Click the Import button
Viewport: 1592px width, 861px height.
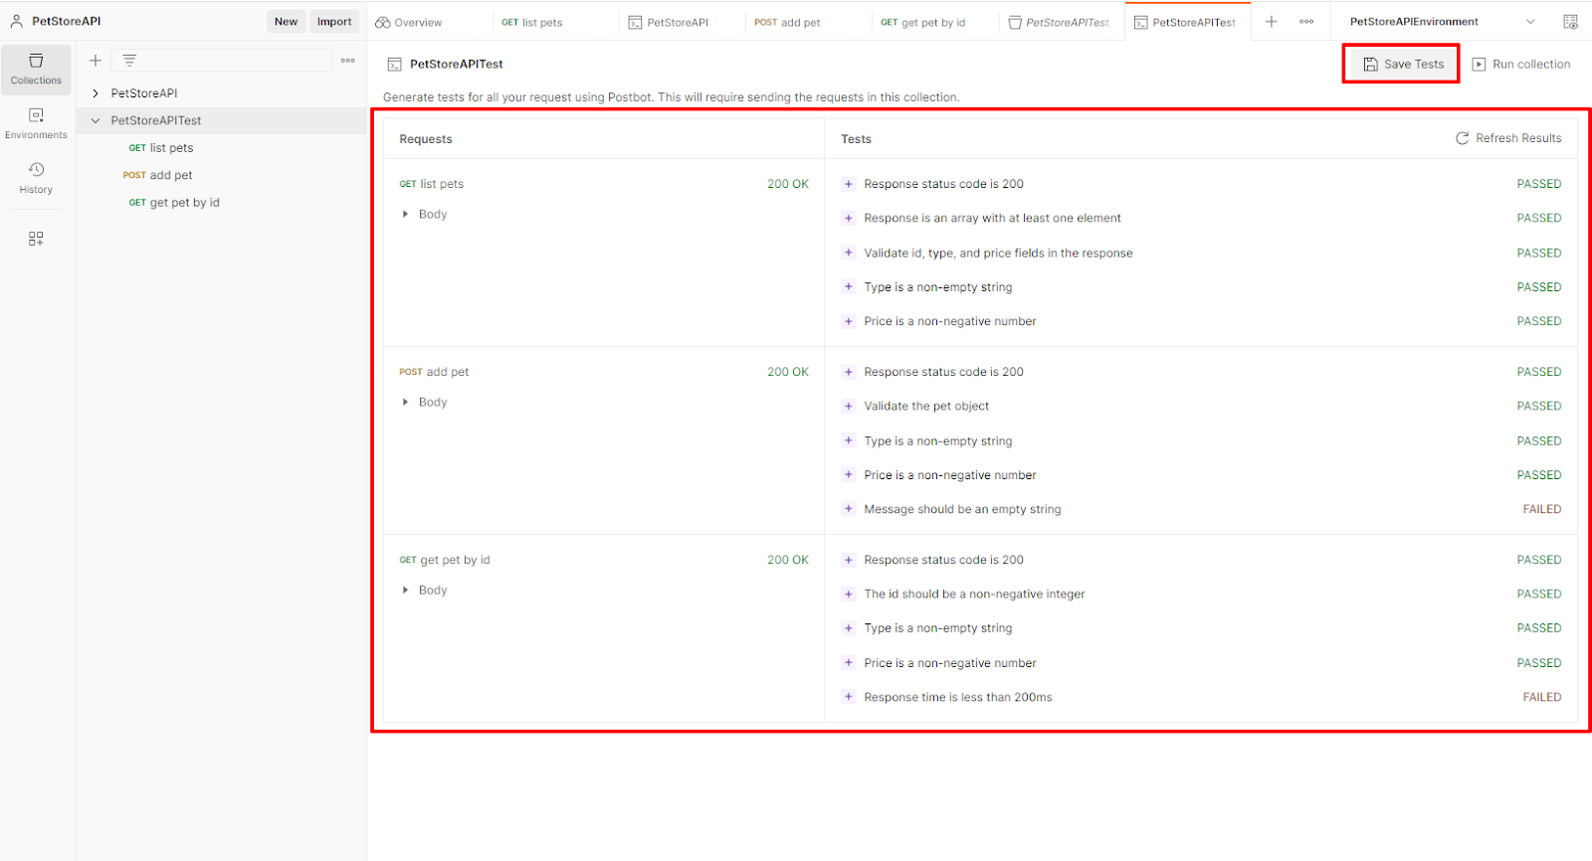(334, 21)
